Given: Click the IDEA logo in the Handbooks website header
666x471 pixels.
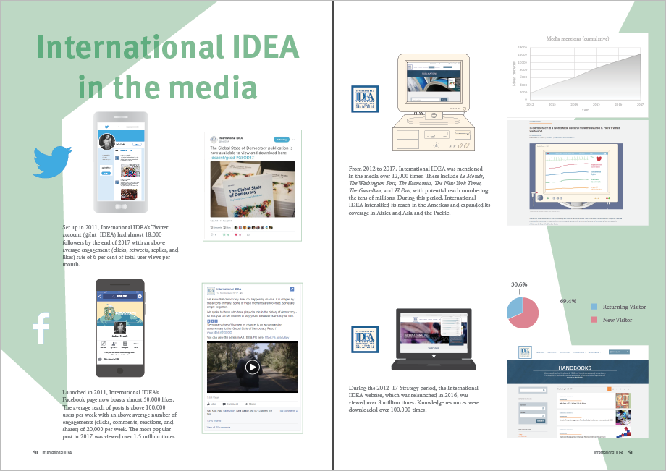Looking at the screenshot, I should click(525, 352).
